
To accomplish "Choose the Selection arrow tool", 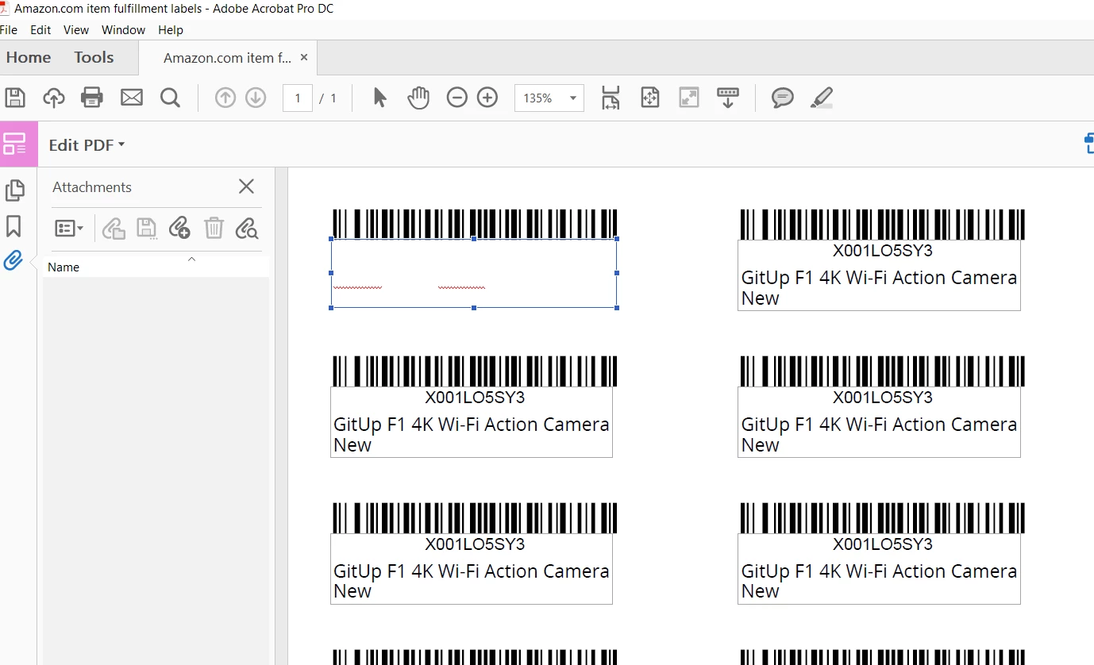I will [x=379, y=98].
